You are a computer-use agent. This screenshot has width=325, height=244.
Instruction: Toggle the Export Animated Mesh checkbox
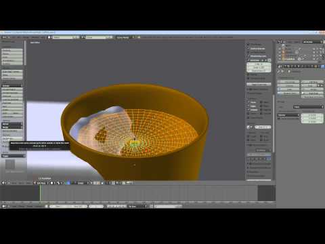[x=279, y=118]
